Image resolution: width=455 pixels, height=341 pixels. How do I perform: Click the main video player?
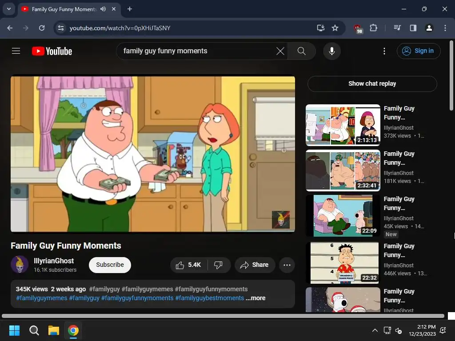pos(153,154)
